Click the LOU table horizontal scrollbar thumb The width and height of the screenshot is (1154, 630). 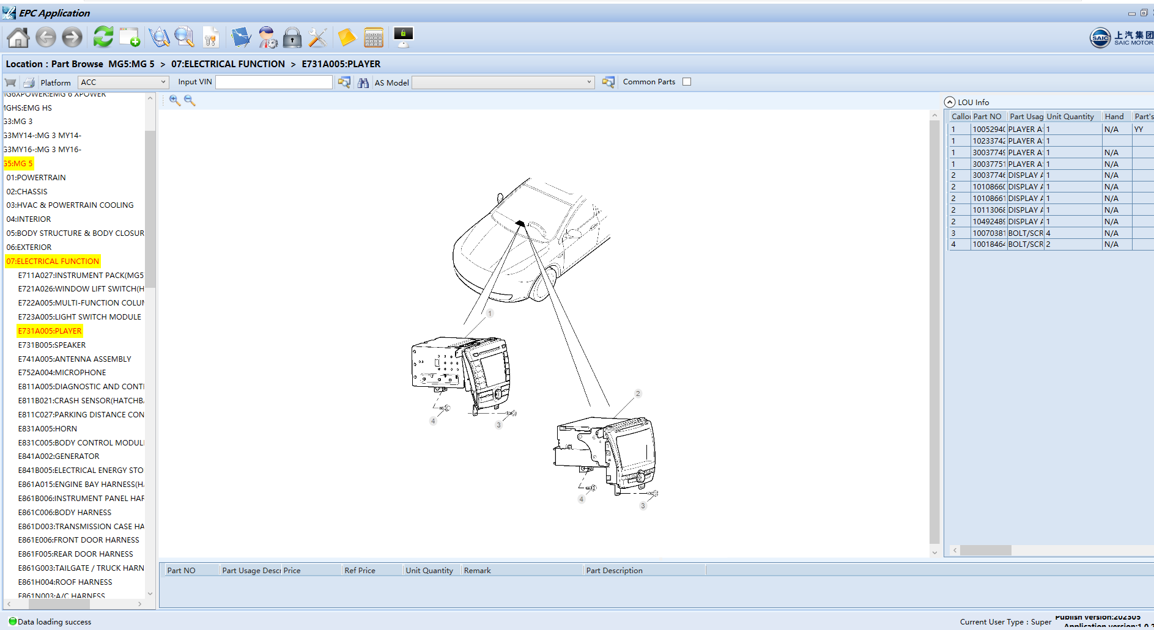pos(985,551)
